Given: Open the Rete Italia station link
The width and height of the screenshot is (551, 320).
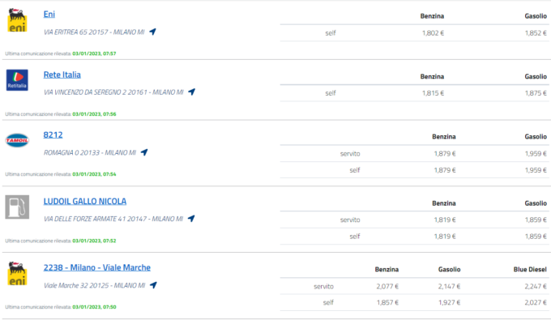Looking at the screenshot, I should pos(62,75).
